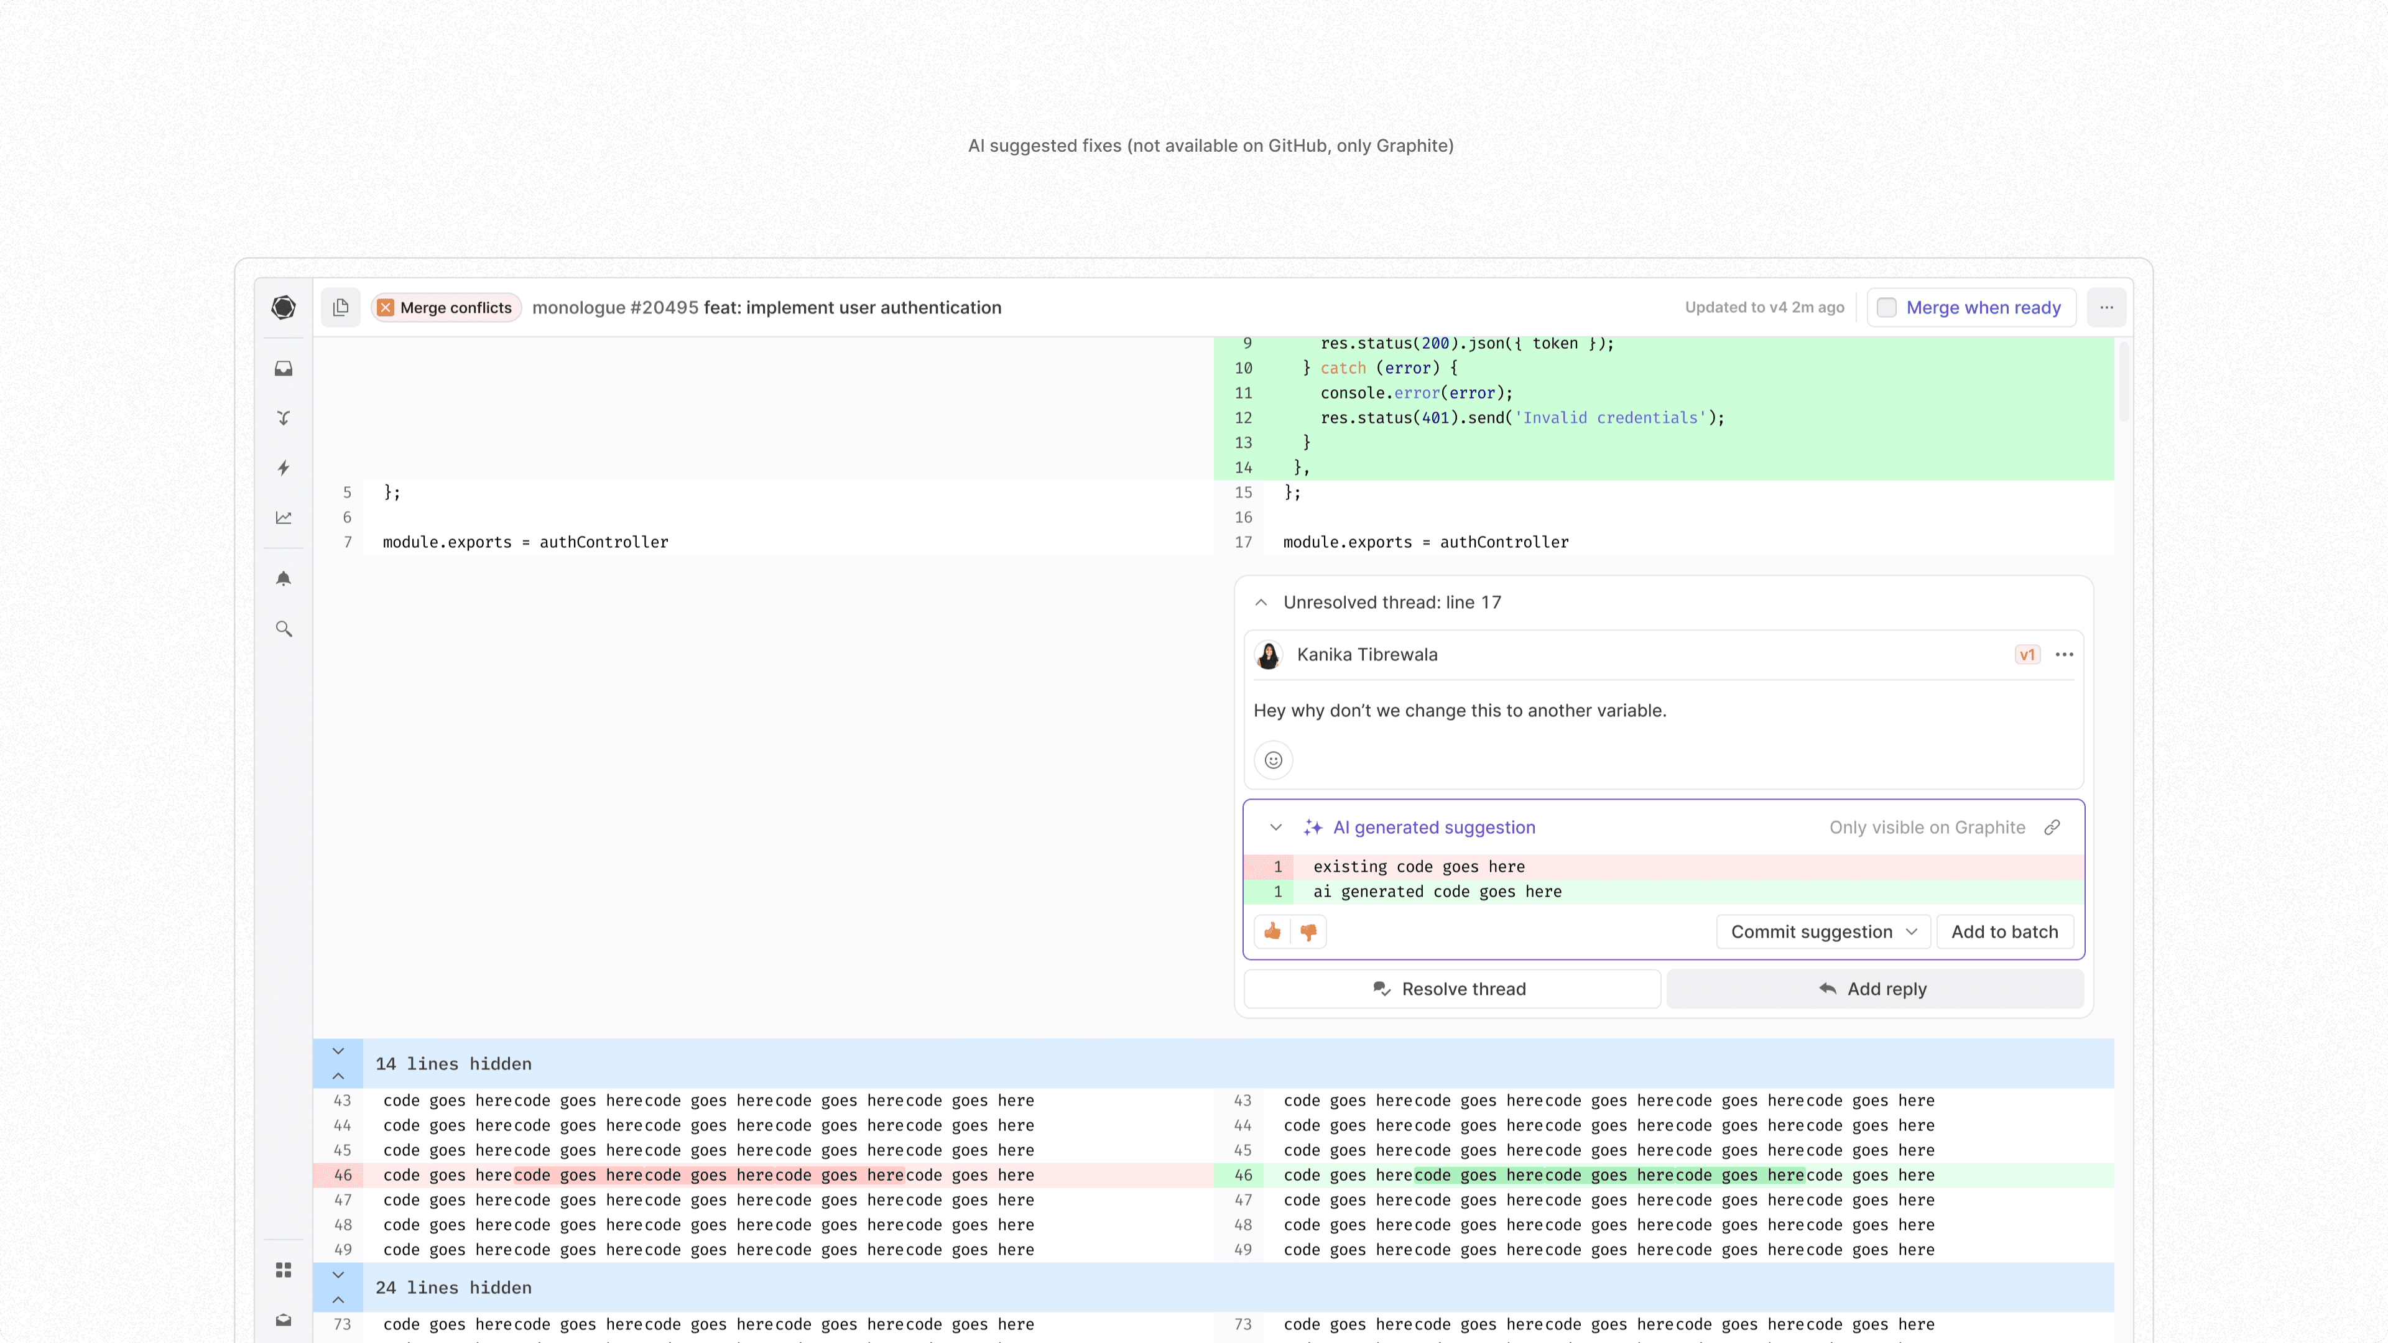Click the Add reply button
This screenshot has height=1343, width=2388.
1874,989
